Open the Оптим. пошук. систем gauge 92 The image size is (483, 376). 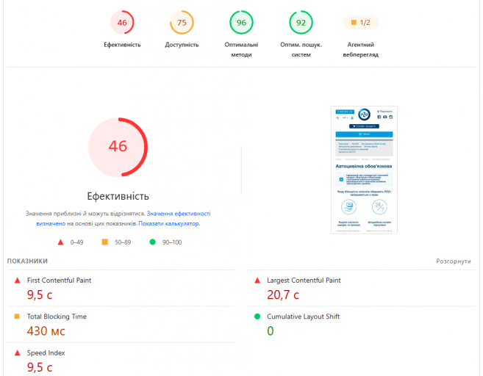click(301, 23)
